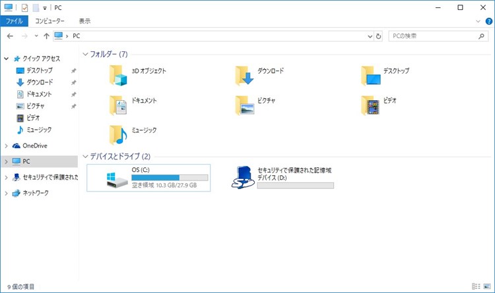This screenshot has width=495, height=293.
Task: Go up one level with the up arrow
Action: coord(46,36)
